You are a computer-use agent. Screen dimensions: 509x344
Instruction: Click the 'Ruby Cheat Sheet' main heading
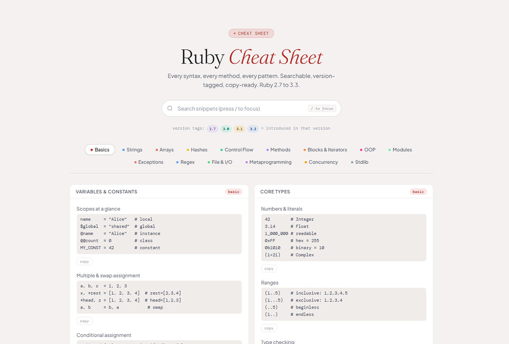click(x=252, y=57)
